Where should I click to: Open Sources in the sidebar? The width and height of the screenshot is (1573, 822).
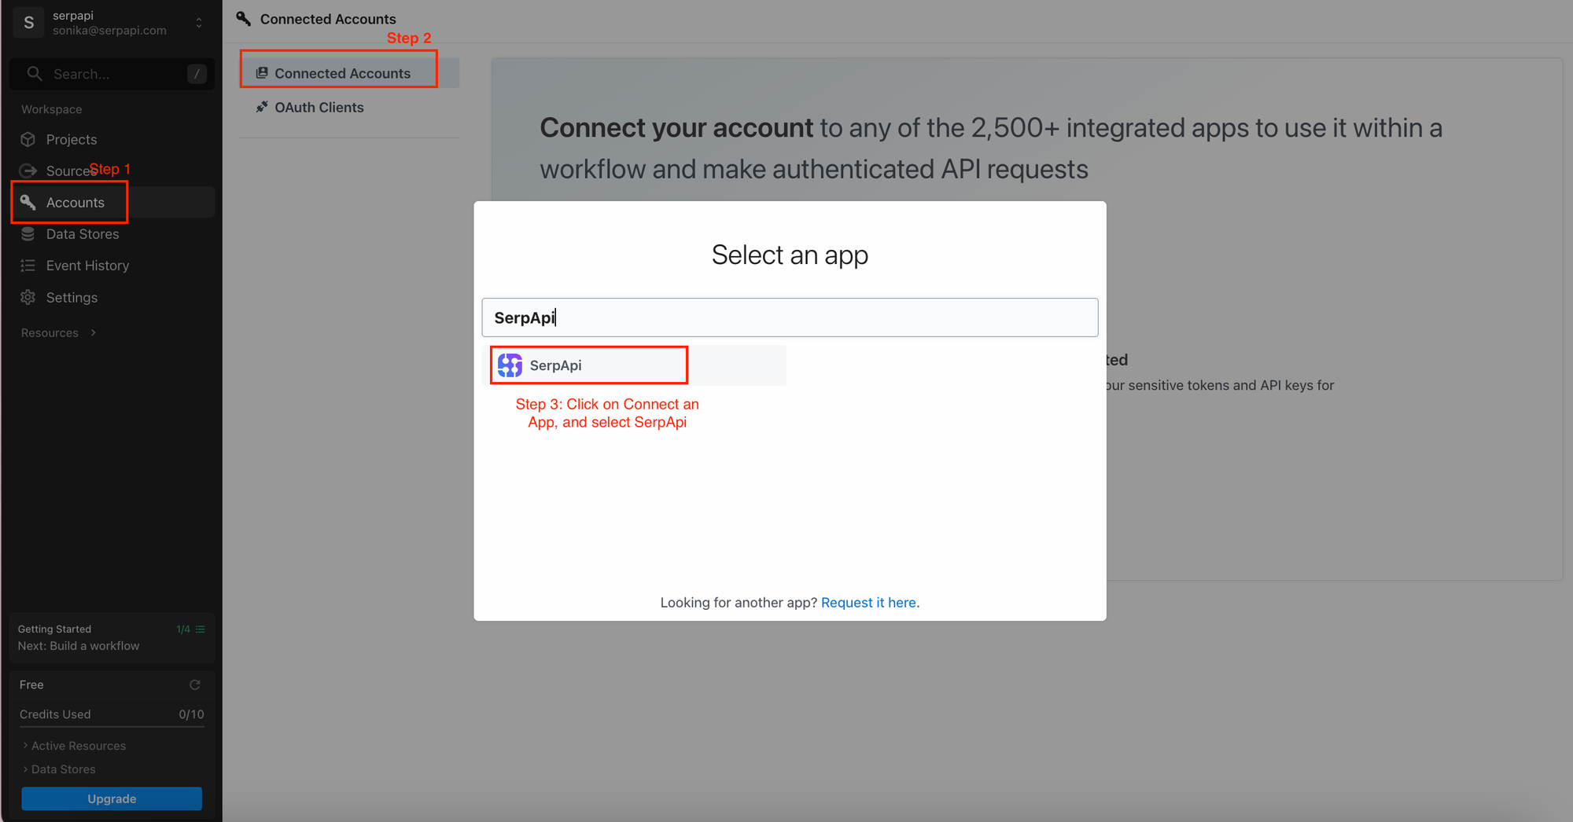(x=112, y=171)
